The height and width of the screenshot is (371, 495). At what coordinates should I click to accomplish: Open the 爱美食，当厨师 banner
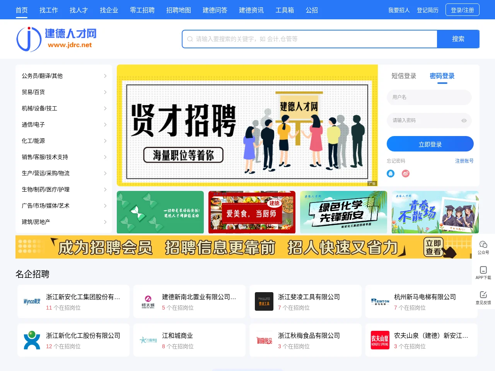pos(252,212)
